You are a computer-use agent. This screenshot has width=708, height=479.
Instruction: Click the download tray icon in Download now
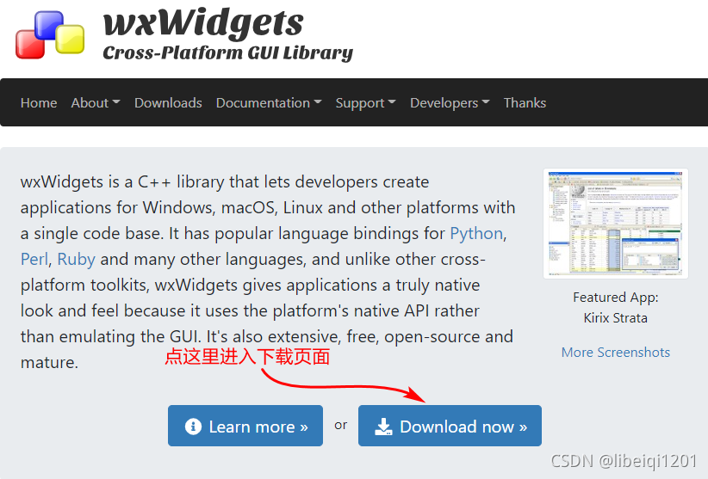pyautogui.click(x=383, y=427)
